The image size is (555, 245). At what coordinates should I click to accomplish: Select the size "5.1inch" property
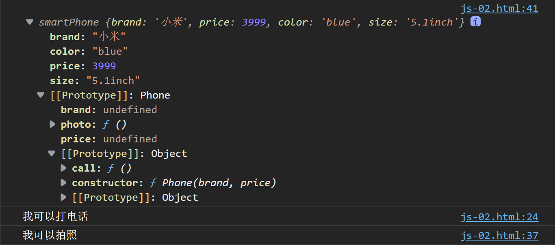pyautogui.click(x=95, y=80)
